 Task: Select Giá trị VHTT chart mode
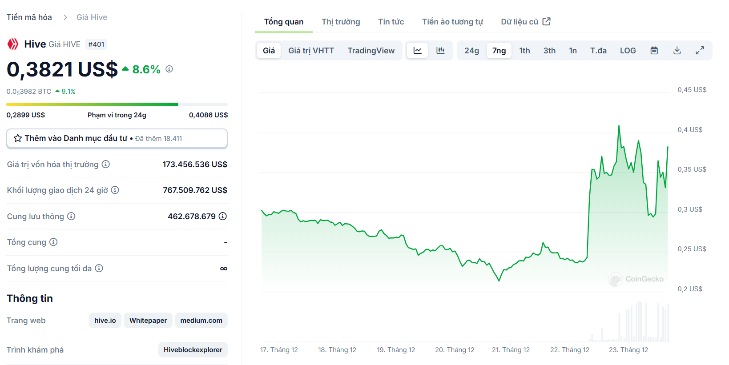pyautogui.click(x=311, y=51)
